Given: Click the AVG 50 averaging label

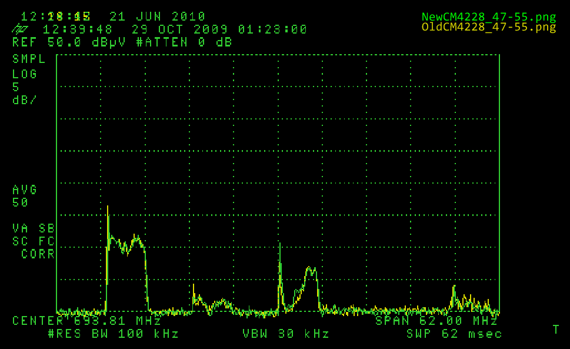Looking at the screenshot, I should [25, 196].
